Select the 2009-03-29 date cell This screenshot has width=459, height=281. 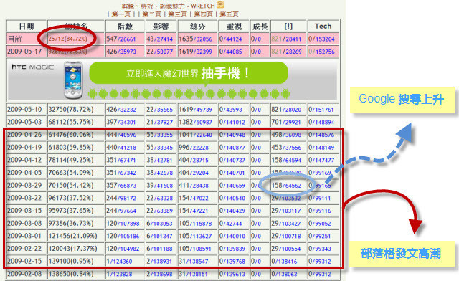click(27, 185)
